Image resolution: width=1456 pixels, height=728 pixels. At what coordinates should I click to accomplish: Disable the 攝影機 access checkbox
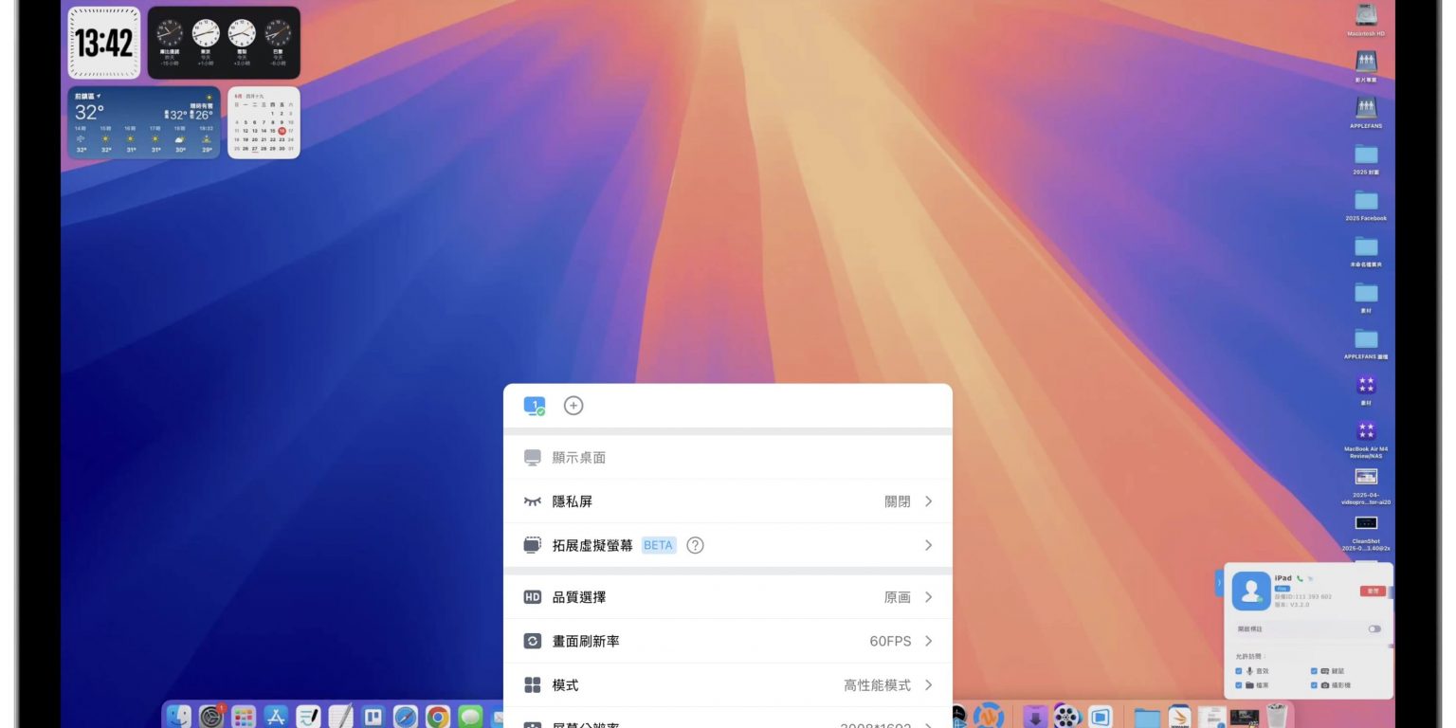tap(1313, 684)
